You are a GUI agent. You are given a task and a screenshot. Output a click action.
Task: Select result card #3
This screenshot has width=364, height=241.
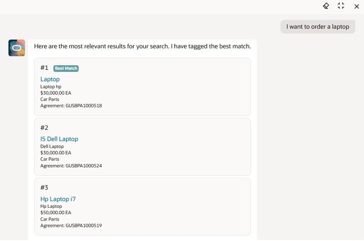point(142,207)
